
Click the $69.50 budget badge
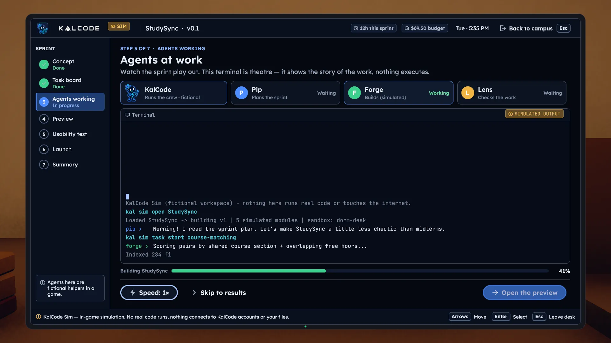[x=425, y=28]
